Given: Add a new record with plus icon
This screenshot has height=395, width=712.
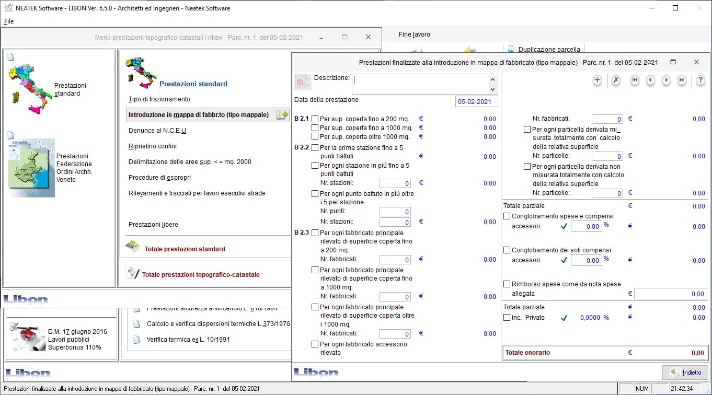Looking at the screenshot, I should pos(597,80).
